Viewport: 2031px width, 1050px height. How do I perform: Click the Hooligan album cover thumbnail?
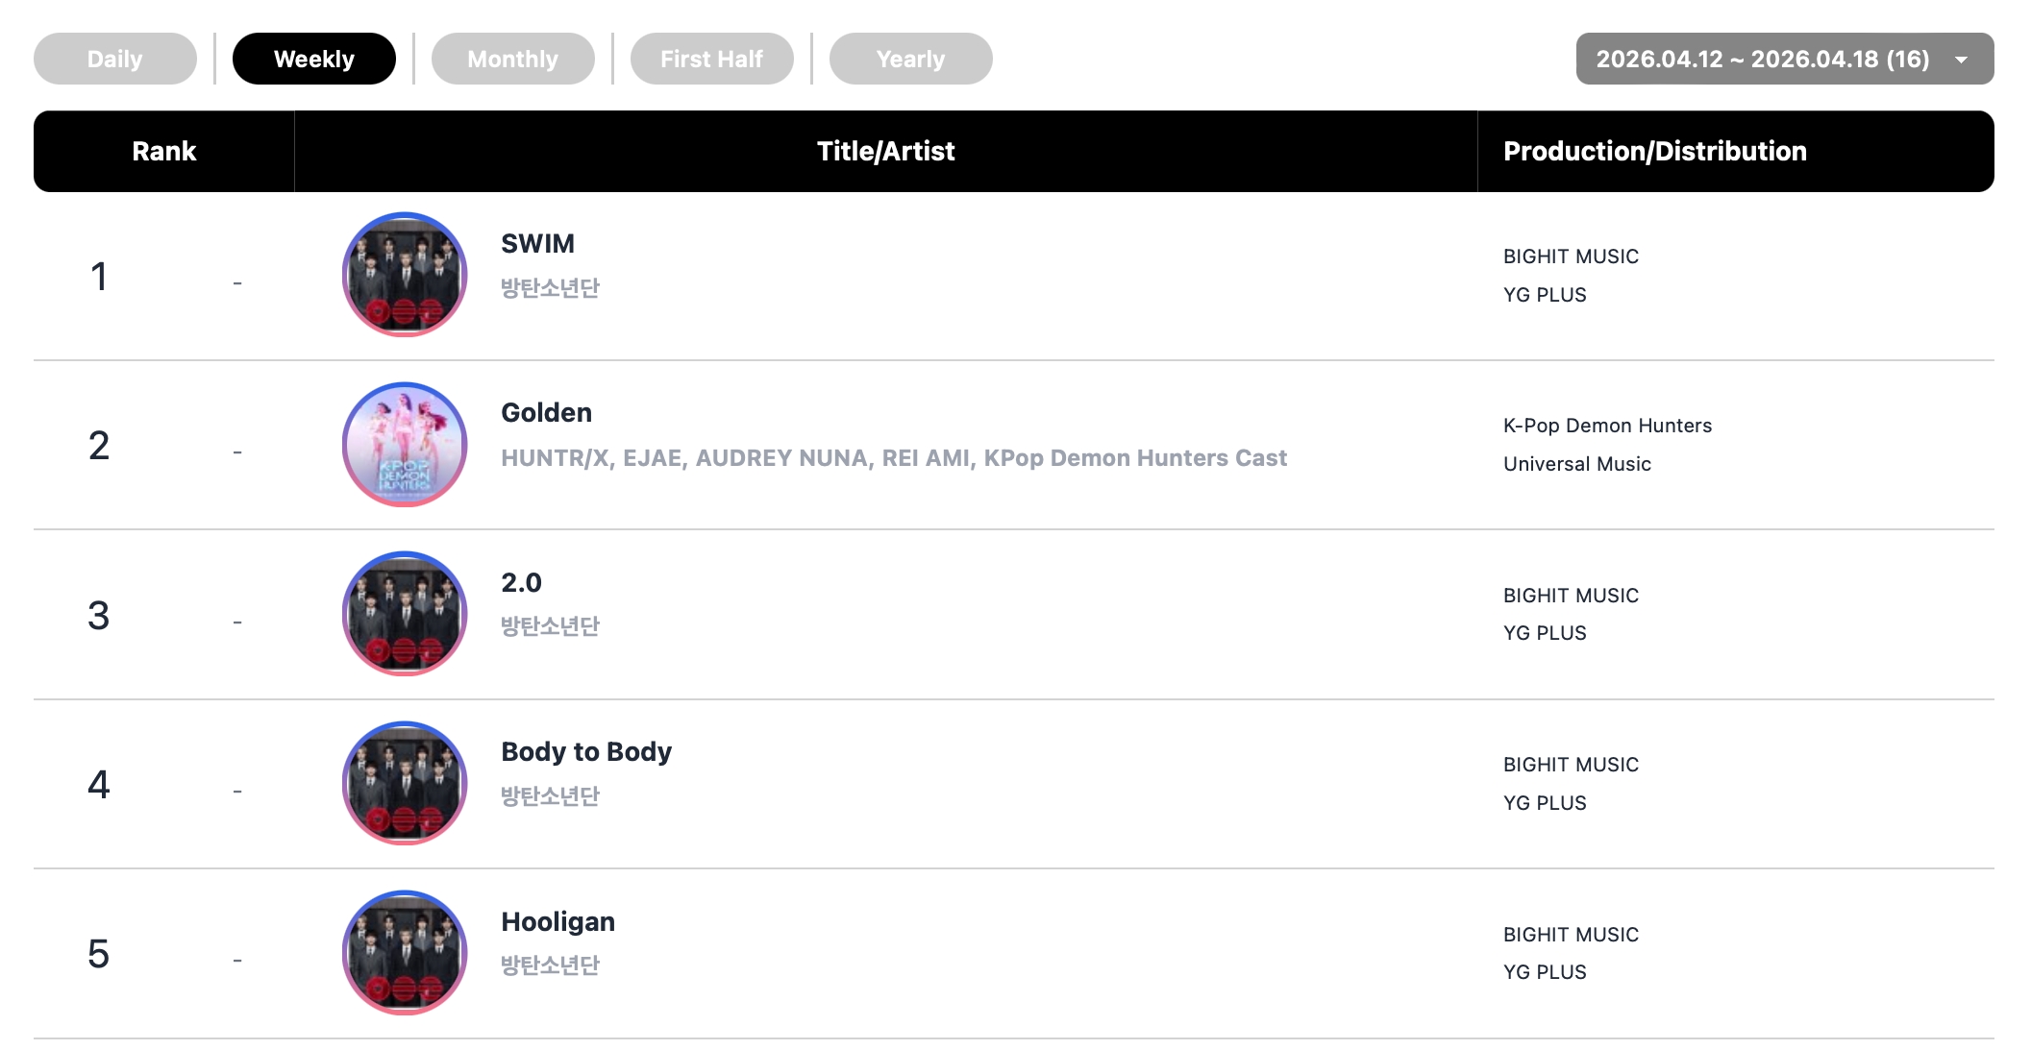pos(405,953)
